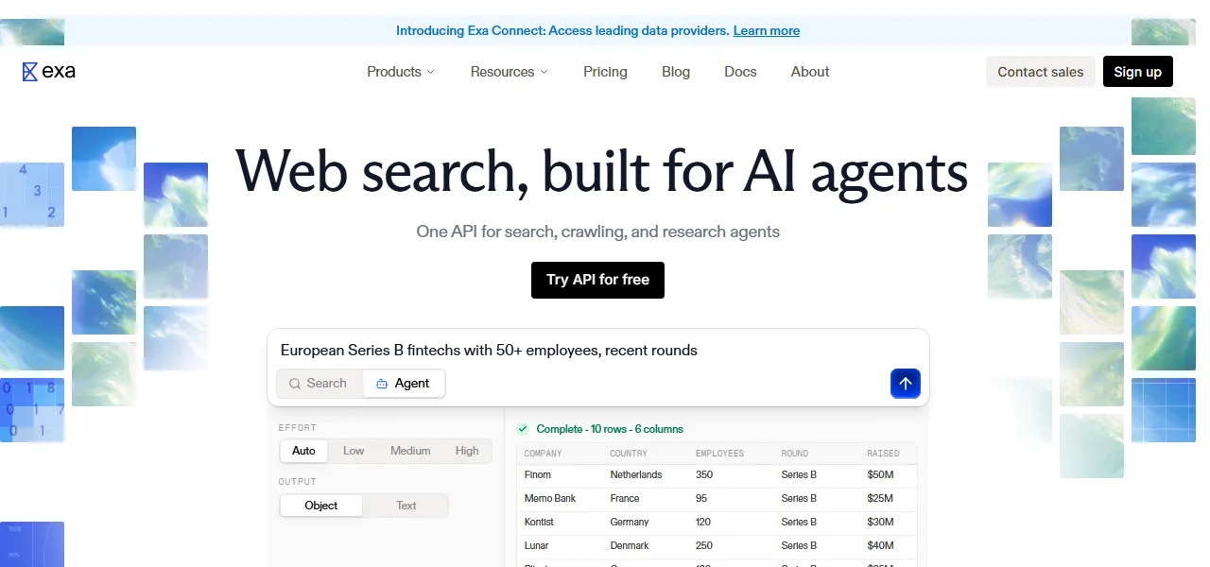Open the Pricing page

tap(605, 72)
